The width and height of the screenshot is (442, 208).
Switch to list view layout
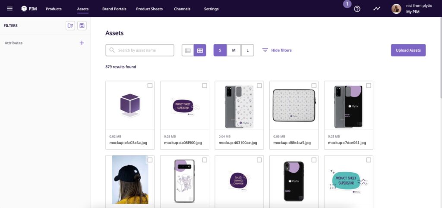(188, 50)
